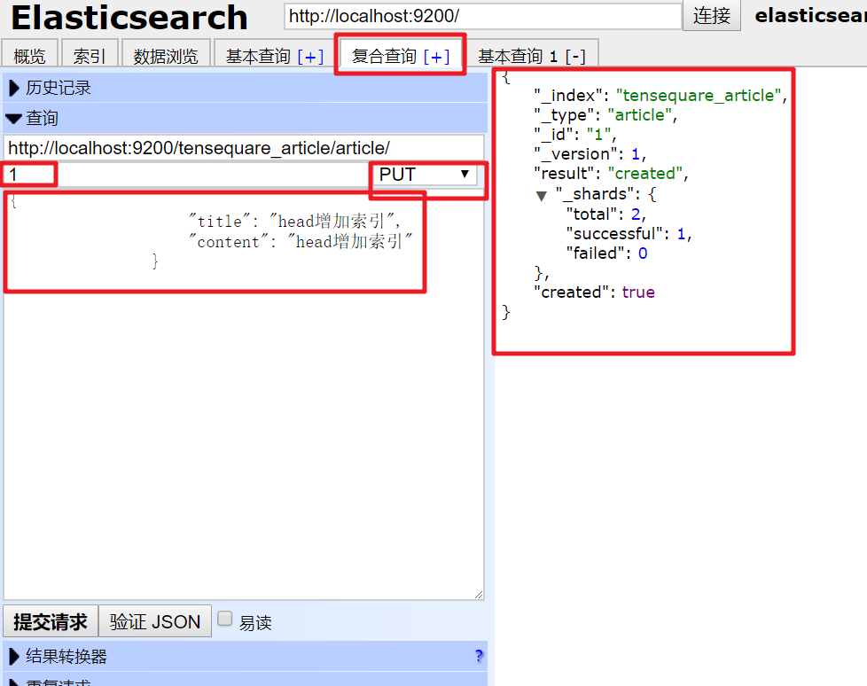This screenshot has width=867, height=686.
Task: Click the "created": true value
Action: click(x=638, y=292)
